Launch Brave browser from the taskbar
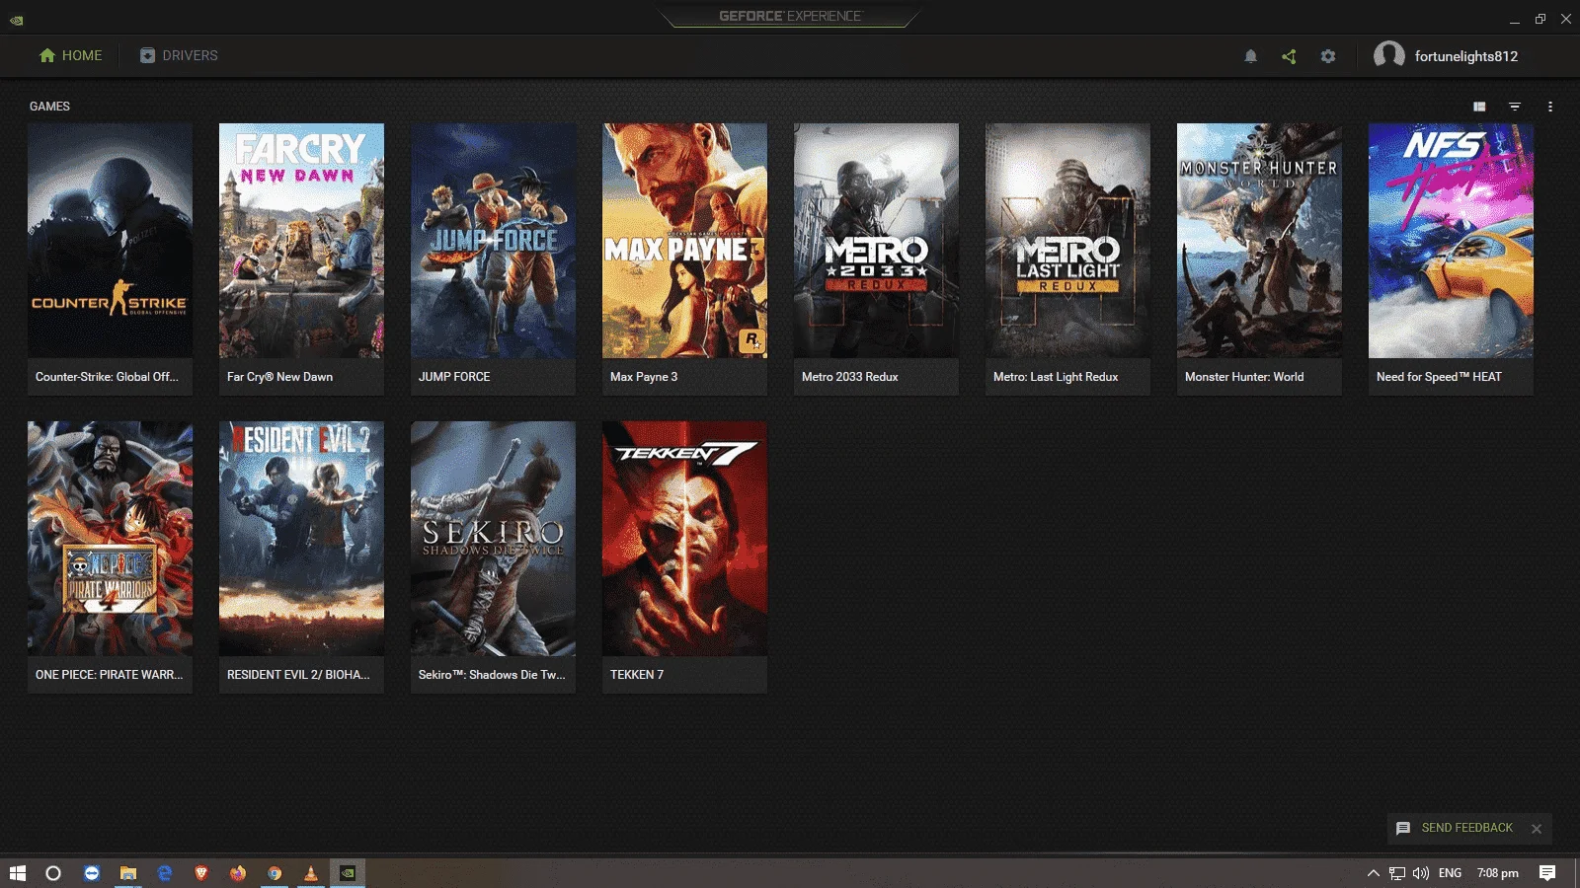This screenshot has width=1580, height=888. pos(201,873)
